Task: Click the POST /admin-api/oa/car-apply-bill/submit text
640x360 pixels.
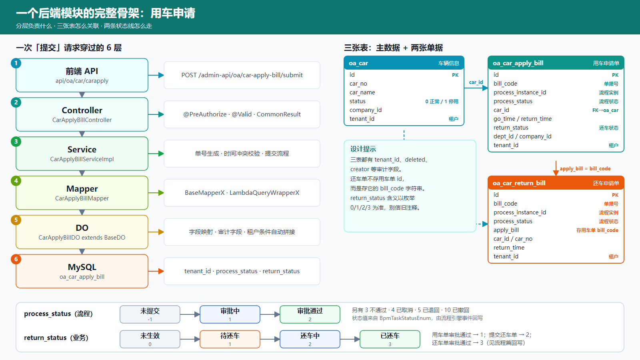Action: coord(242,75)
